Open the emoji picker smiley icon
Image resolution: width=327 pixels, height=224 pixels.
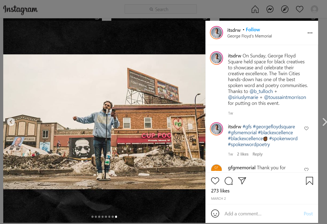(215, 214)
